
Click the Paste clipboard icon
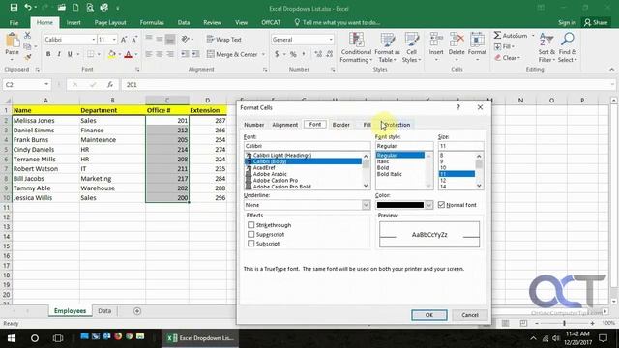pos(13,41)
